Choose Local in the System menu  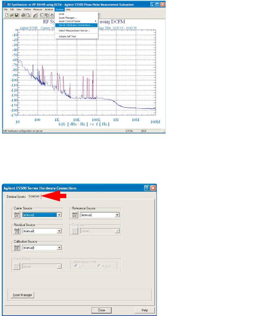pos(76,14)
